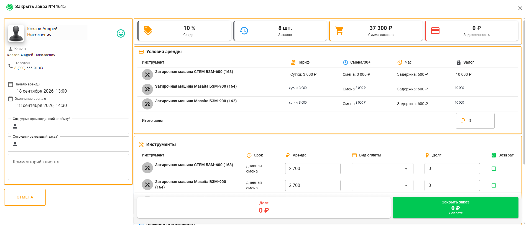Click the Комментарий клиента text area
Image resolution: width=529 pixels, height=251 pixels.
(68, 167)
